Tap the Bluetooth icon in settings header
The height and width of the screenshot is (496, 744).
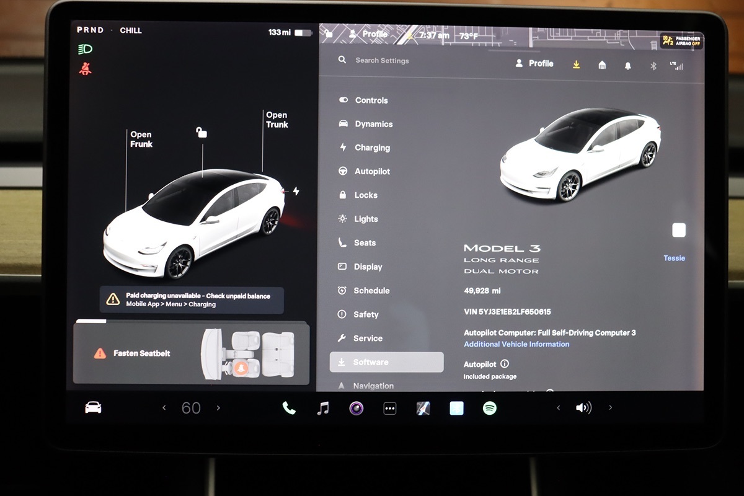(653, 66)
